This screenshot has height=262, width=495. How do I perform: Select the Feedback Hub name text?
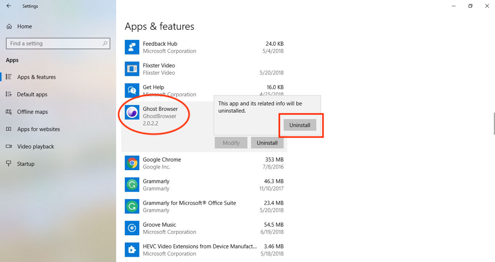coord(160,44)
